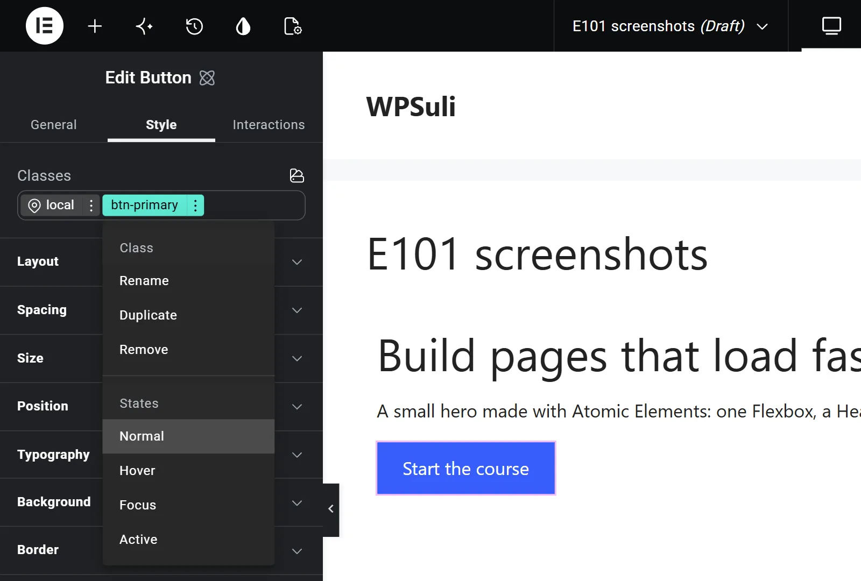This screenshot has height=581, width=861.
Task: Choose Remove from the class menu
Action: click(x=188, y=350)
